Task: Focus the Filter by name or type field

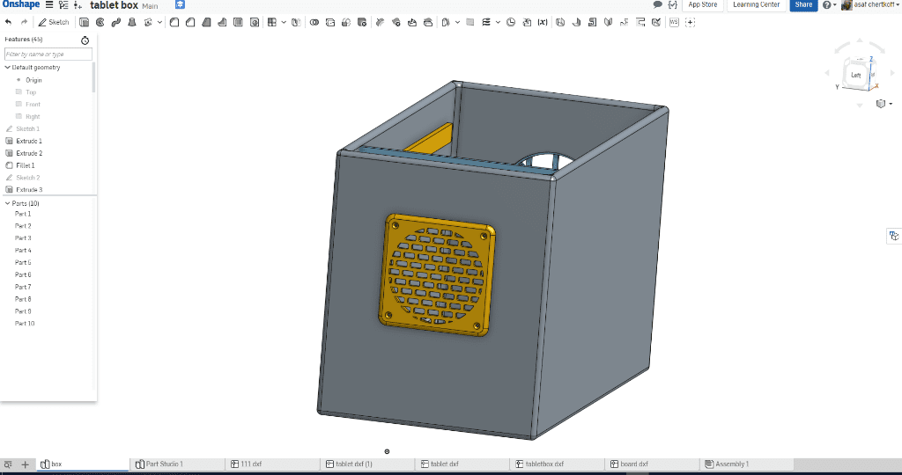Action: tap(48, 54)
